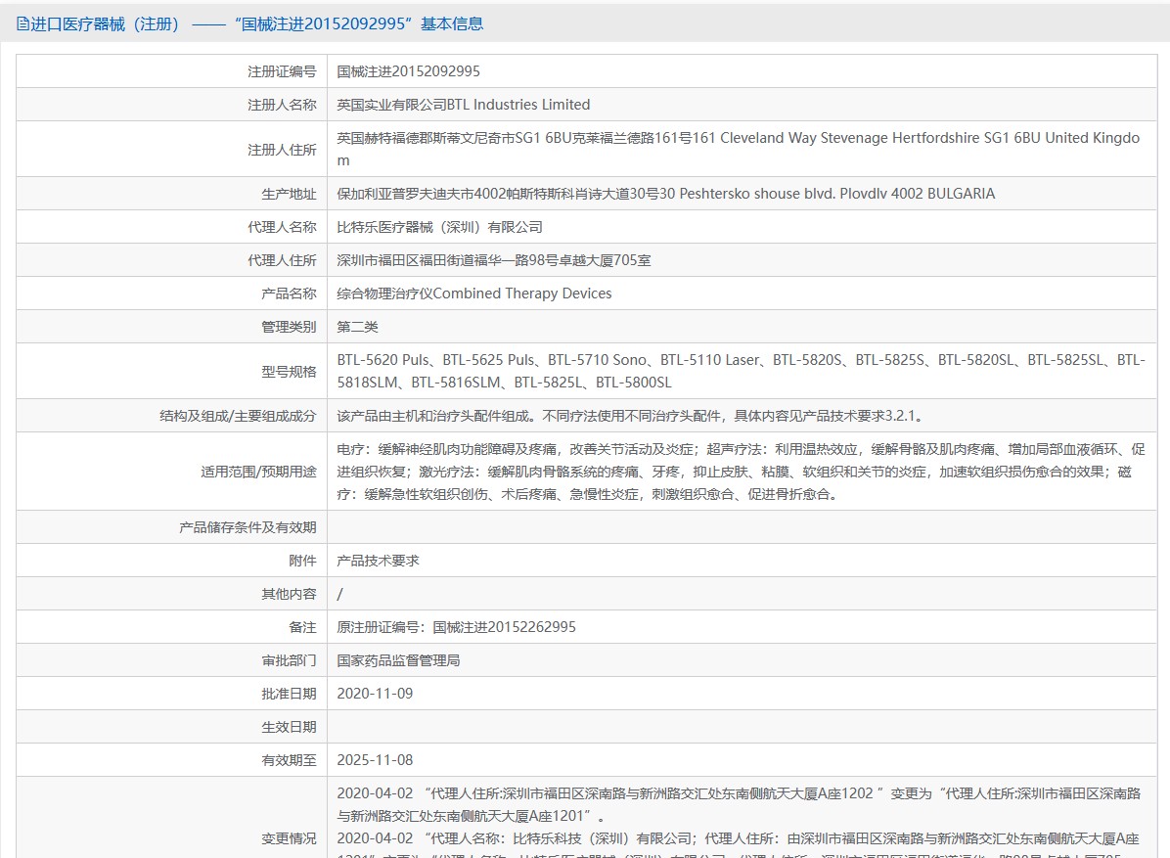Click the 第二类 management category value
The image size is (1170, 858).
click(x=357, y=327)
